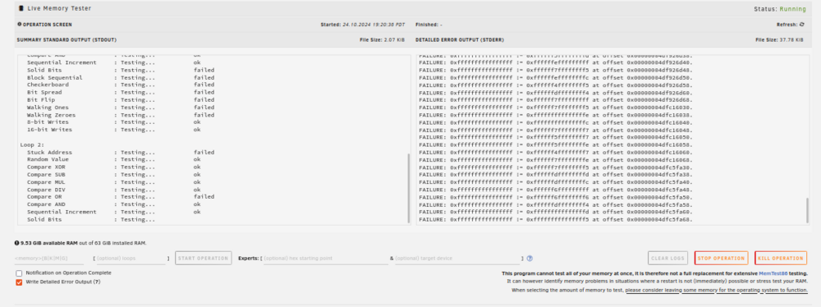
Task: Click the stdout panel vertical scrollbar
Action: 409,187
